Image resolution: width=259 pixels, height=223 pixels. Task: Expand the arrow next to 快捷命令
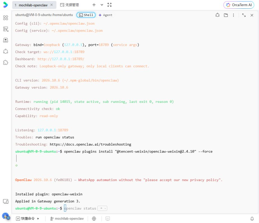(x=38, y=219)
